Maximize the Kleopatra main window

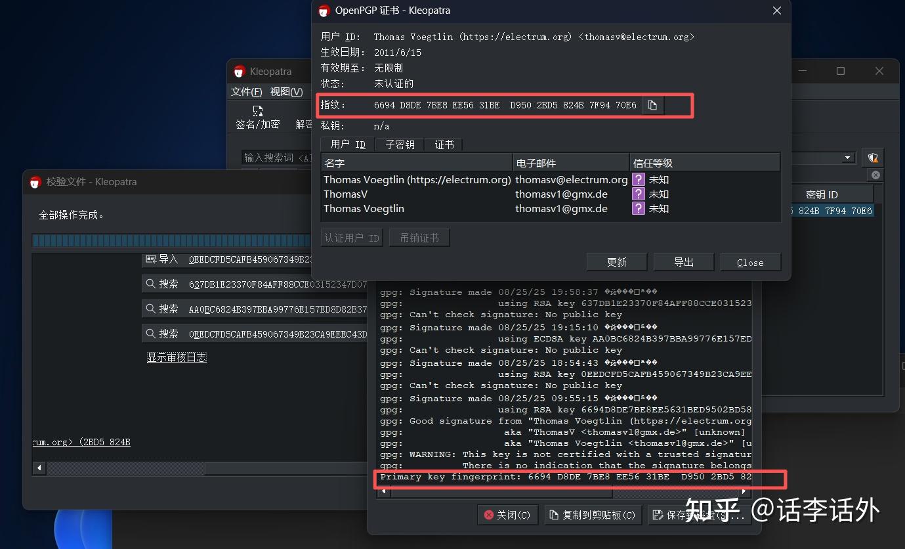pyautogui.click(x=841, y=71)
